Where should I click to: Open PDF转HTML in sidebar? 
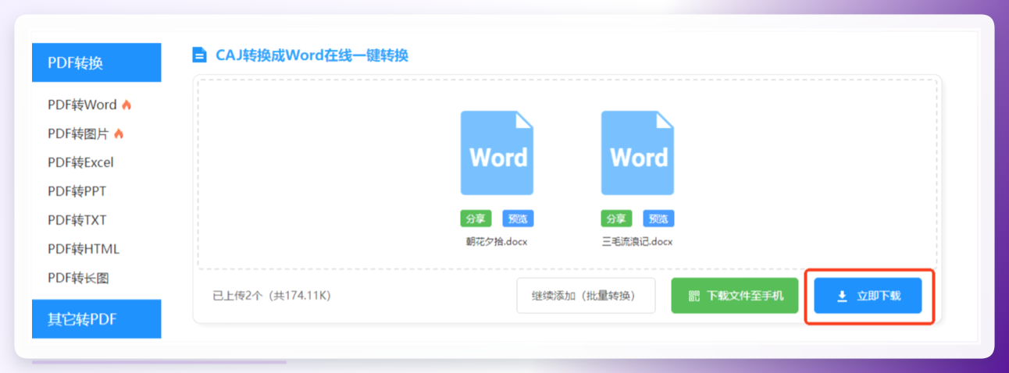click(x=84, y=249)
